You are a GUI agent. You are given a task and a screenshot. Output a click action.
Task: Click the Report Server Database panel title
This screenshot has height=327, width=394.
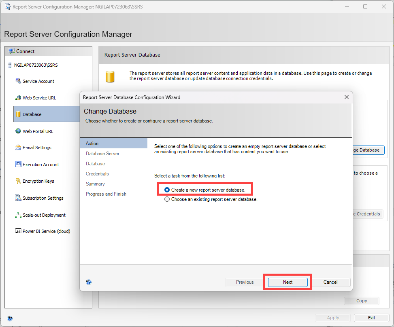click(x=132, y=55)
